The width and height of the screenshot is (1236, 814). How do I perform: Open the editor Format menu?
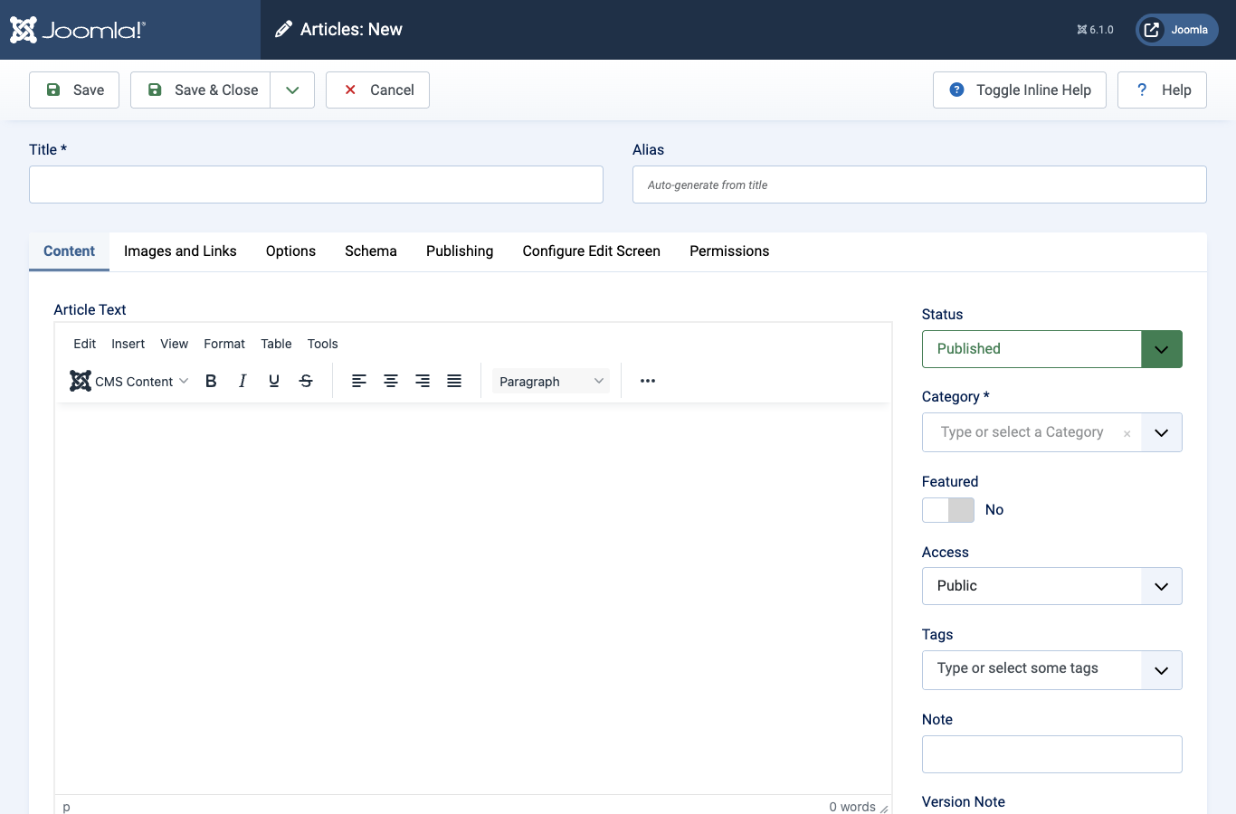pyautogui.click(x=224, y=344)
